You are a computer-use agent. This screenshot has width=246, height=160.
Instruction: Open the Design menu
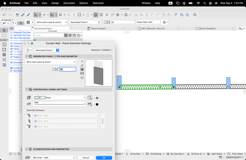(x=55, y=3)
